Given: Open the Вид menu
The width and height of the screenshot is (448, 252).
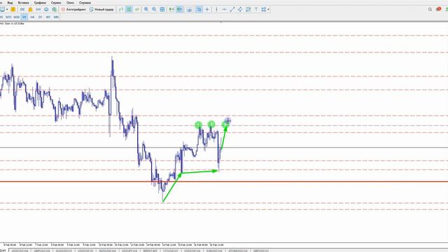Looking at the screenshot, I should pyautogui.click(x=10, y=3).
